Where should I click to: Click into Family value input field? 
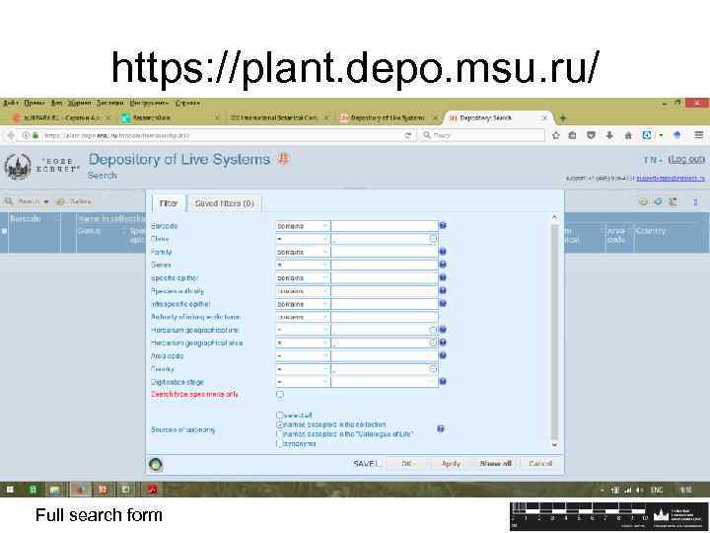(x=385, y=252)
